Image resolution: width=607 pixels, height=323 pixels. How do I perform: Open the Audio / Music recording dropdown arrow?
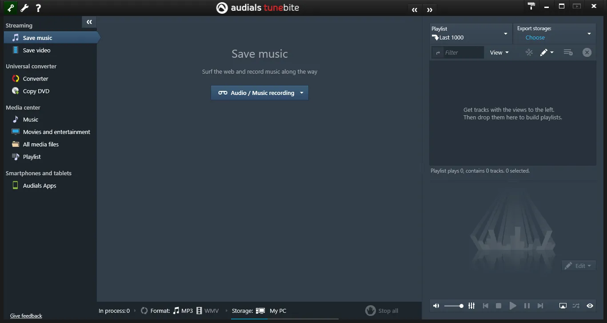pyautogui.click(x=302, y=93)
